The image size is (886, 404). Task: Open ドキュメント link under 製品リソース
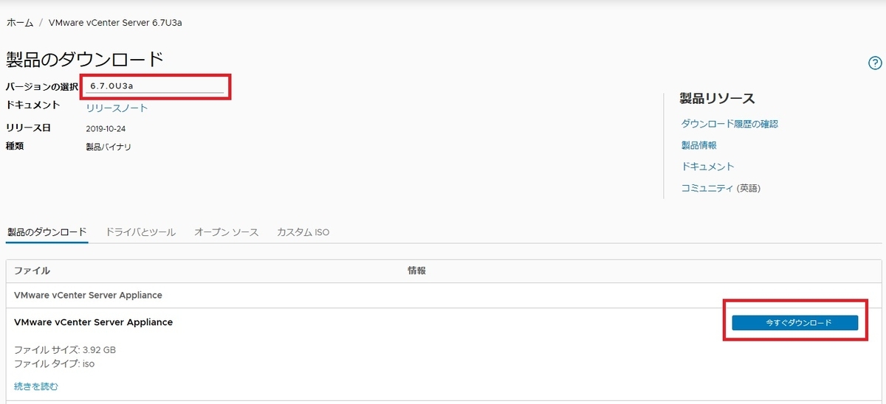click(708, 167)
